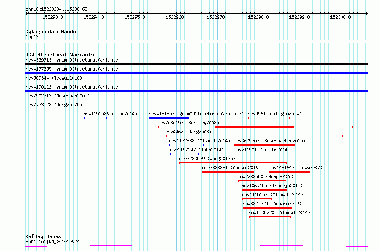
Task: Click ruler position 15230000
Action: 340,17
